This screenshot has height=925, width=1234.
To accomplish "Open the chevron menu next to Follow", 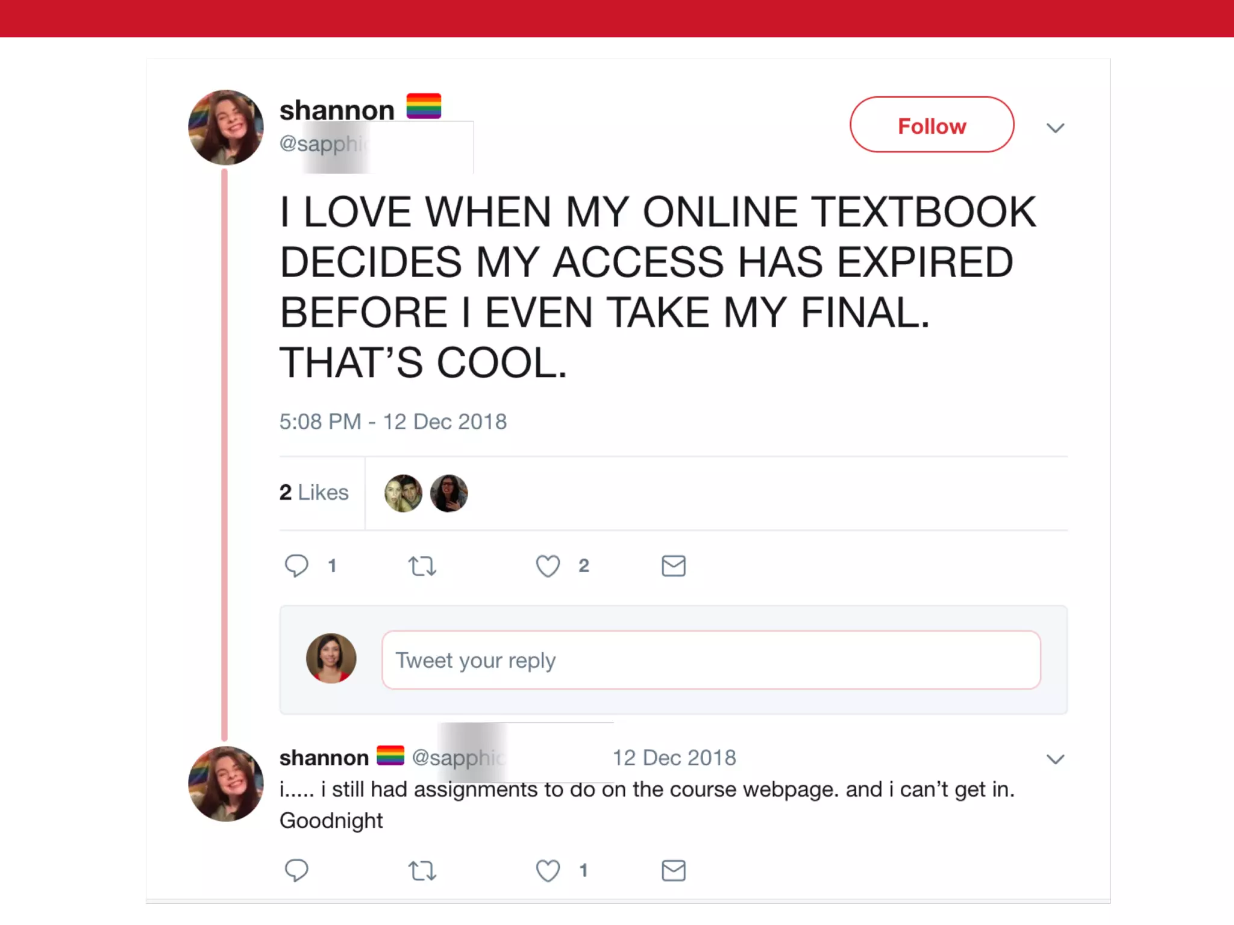I will (x=1055, y=128).
